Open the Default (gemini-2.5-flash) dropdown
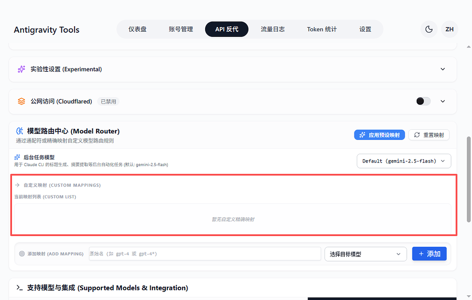Viewport: 472px width, 300px height. coord(404,161)
